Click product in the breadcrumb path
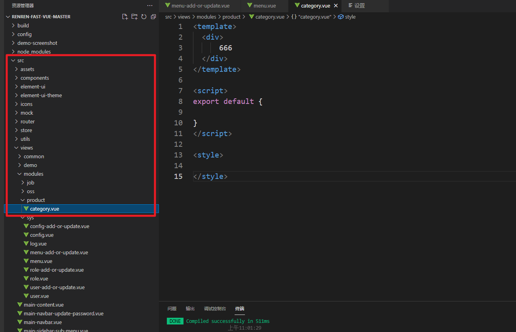This screenshot has width=516, height=332. click(231, 17)
